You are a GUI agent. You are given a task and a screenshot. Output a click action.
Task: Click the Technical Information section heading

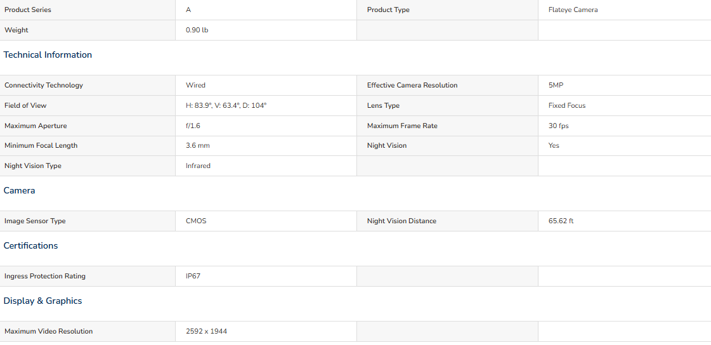coord(48,55)
